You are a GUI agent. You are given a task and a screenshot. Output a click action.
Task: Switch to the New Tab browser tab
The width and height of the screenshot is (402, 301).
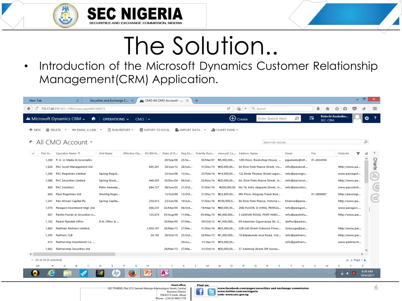coord(53,101)
